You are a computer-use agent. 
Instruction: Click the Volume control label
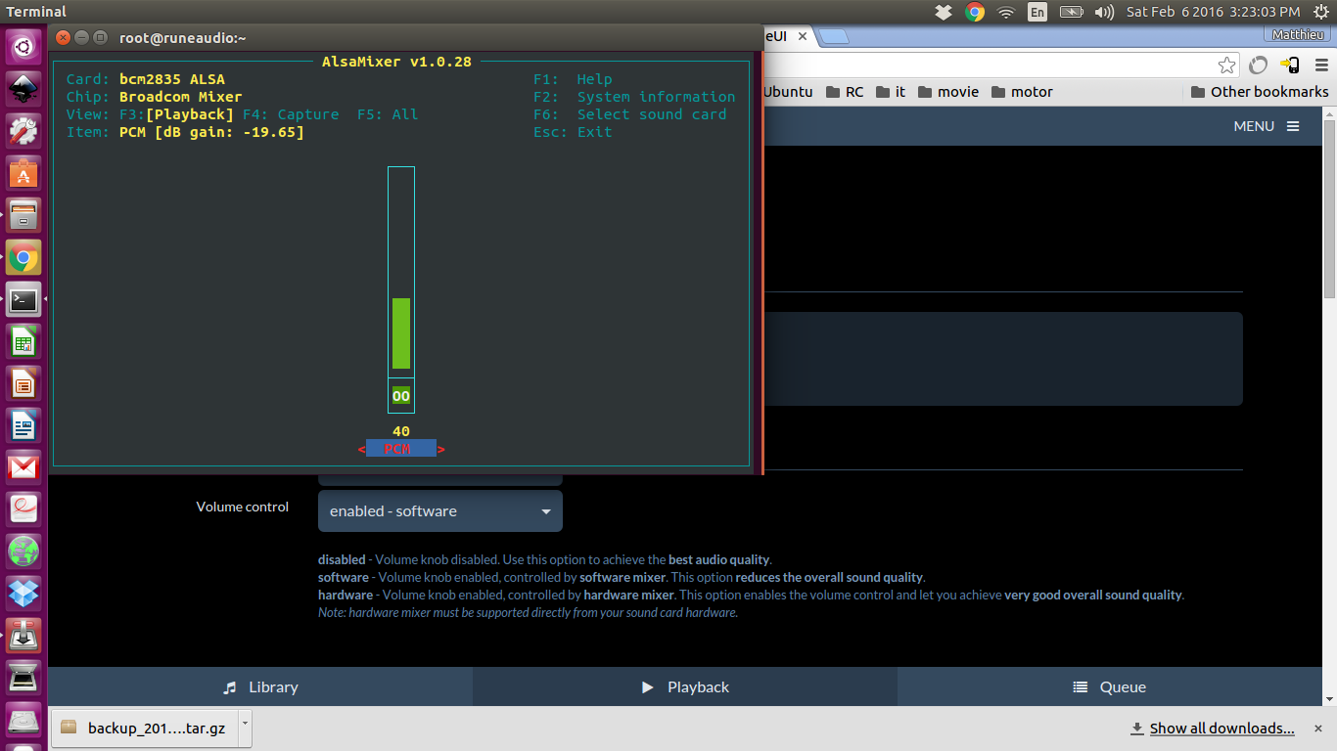(243, 507)
